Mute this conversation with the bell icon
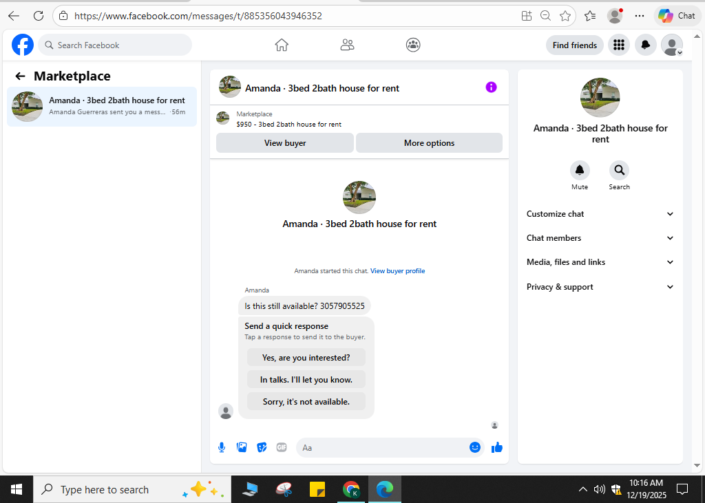 pos(580,171)
